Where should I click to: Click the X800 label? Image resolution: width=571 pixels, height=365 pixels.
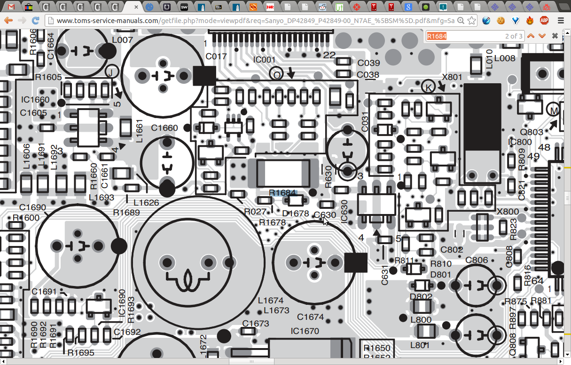click(508, 212)
